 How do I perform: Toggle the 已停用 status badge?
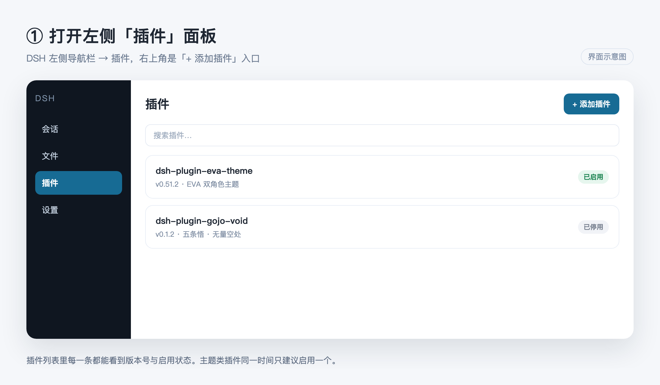tap(593, 227)
